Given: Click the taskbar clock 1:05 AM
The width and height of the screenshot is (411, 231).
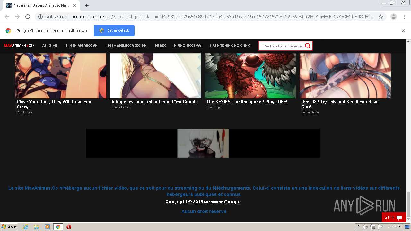Looking at the screenshot, I should (395, 227).
